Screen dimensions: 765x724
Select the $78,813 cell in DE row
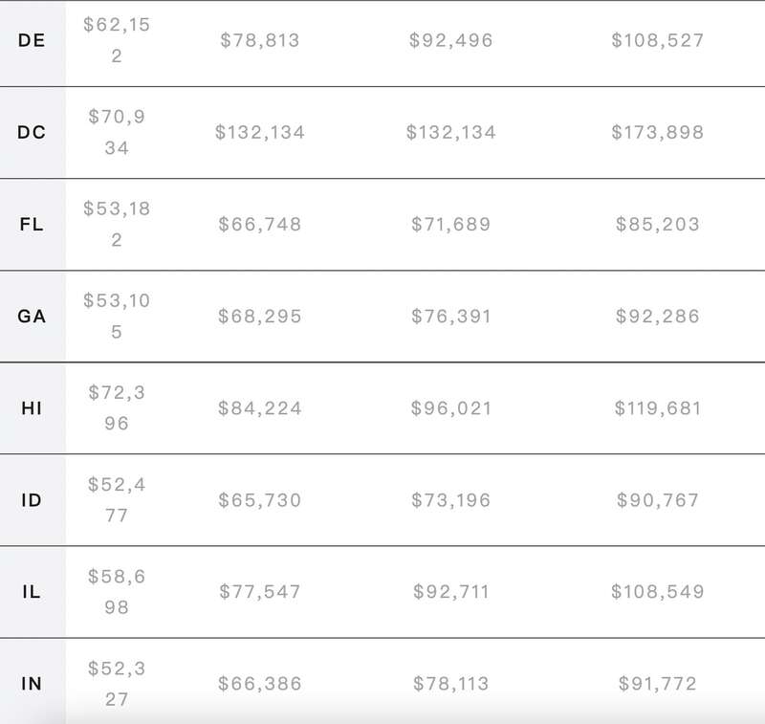point(259,40)
